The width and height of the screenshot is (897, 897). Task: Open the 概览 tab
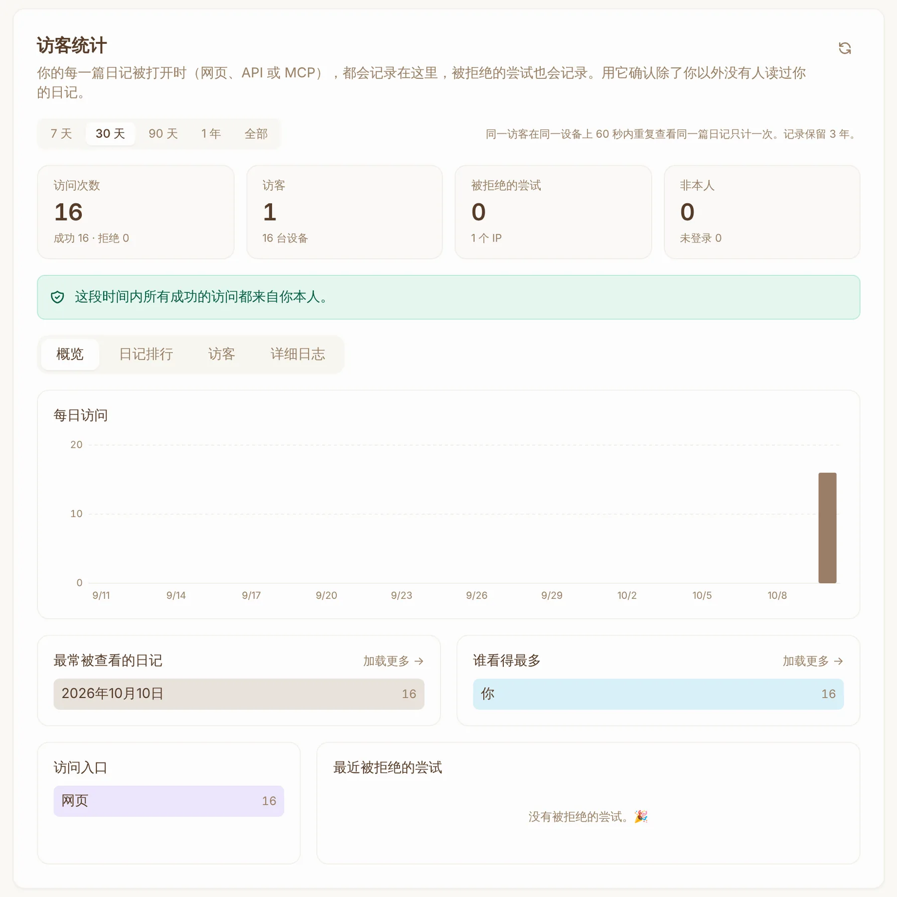(70, 354)
